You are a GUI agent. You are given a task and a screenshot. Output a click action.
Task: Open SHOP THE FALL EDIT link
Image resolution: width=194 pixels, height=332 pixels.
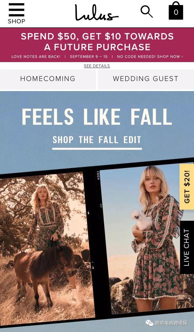click(x=97, y=140)
